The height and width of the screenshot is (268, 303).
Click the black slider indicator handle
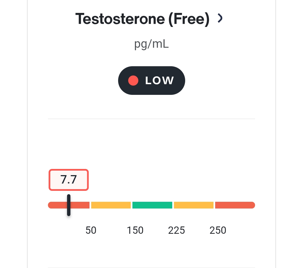point(69,205)
